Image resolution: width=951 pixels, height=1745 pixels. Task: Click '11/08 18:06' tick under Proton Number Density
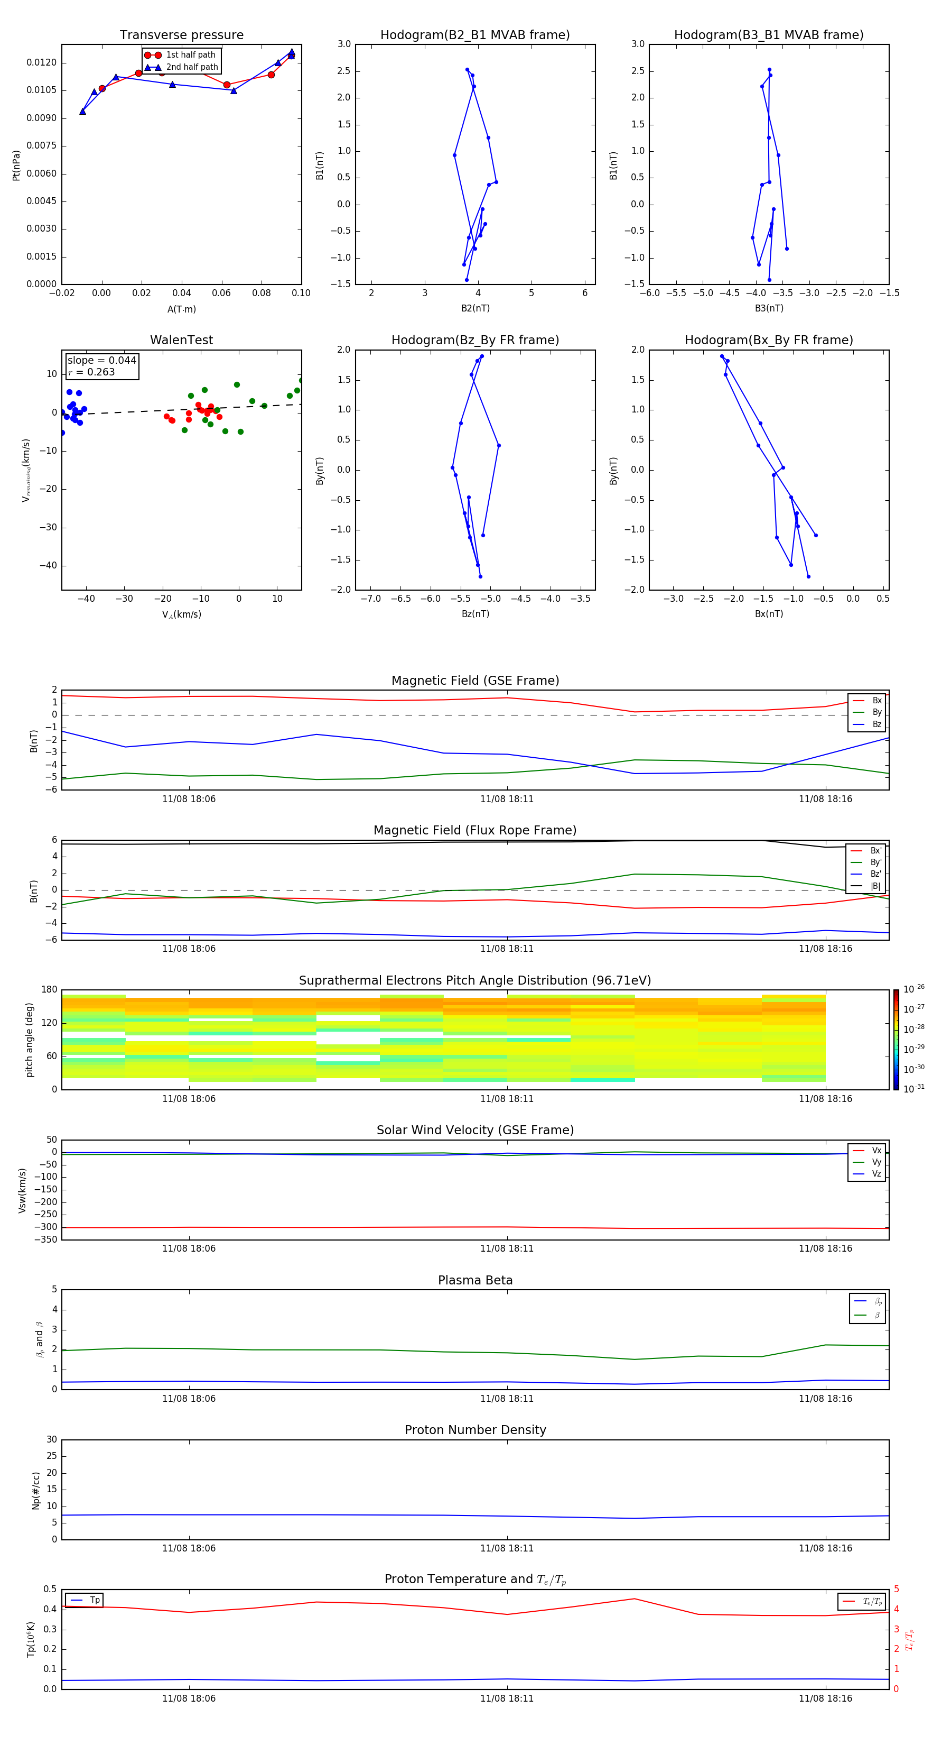(x=189, y=1548)
